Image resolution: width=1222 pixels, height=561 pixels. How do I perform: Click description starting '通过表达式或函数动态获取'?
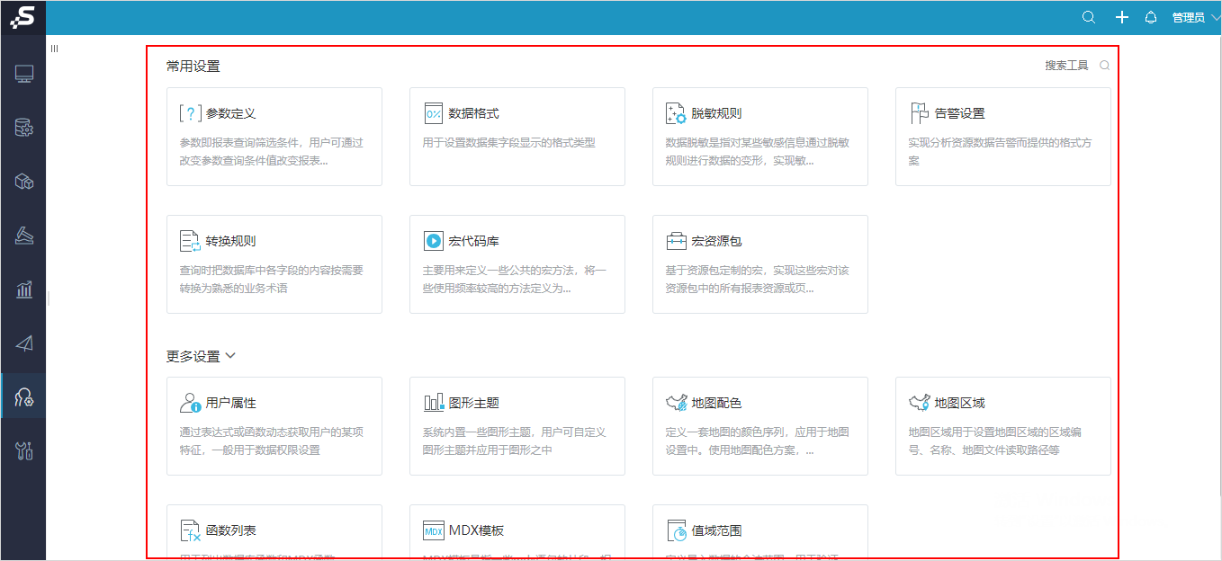pyautogui.click(x=272, y=441)
